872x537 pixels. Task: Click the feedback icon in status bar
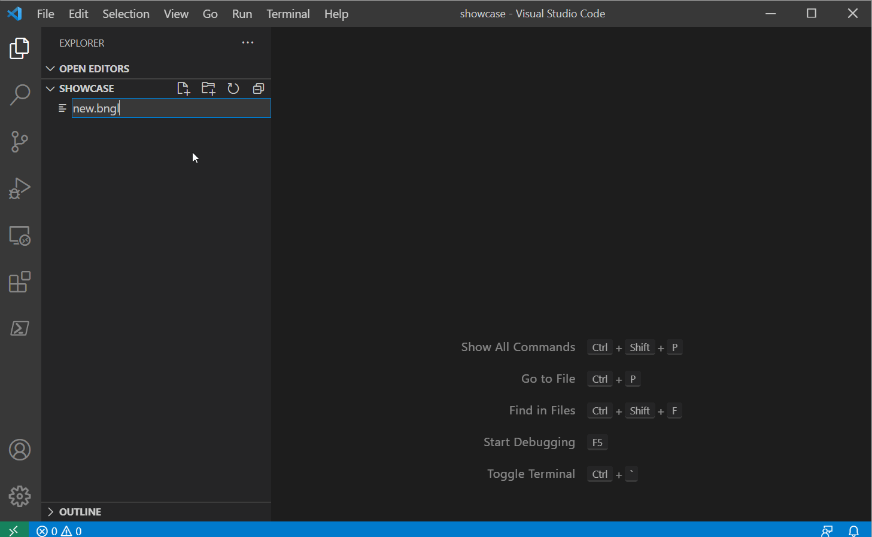(x=827, y=530)
